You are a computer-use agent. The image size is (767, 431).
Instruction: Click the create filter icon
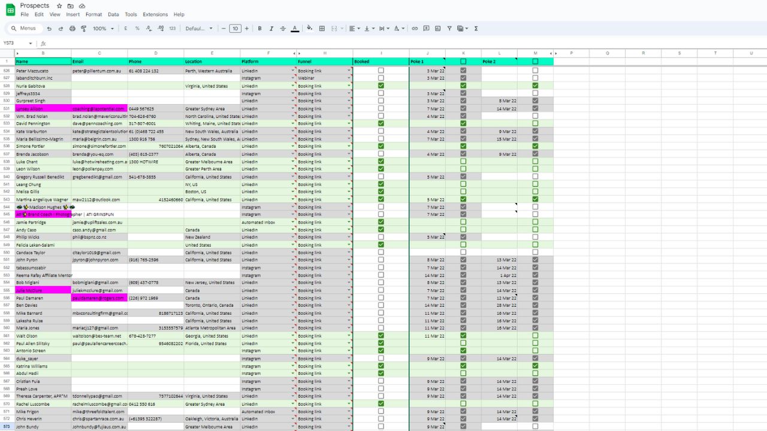pos(449,29)
